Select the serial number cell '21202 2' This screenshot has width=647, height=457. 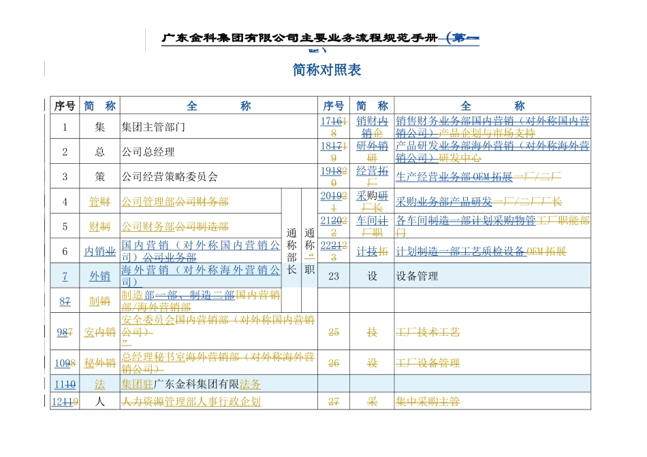pos(334,226)
